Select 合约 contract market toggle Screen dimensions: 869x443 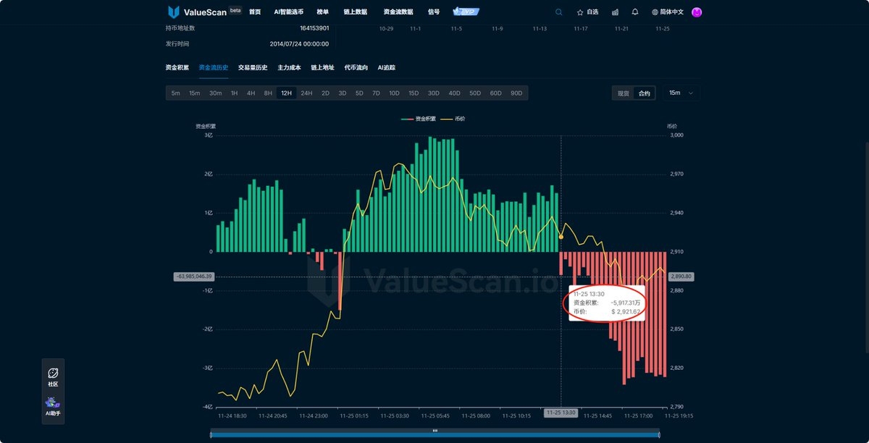644,93
